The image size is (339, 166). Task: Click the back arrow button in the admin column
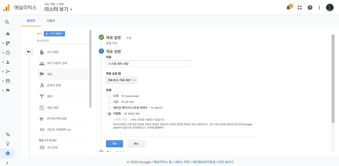[29, 52]
